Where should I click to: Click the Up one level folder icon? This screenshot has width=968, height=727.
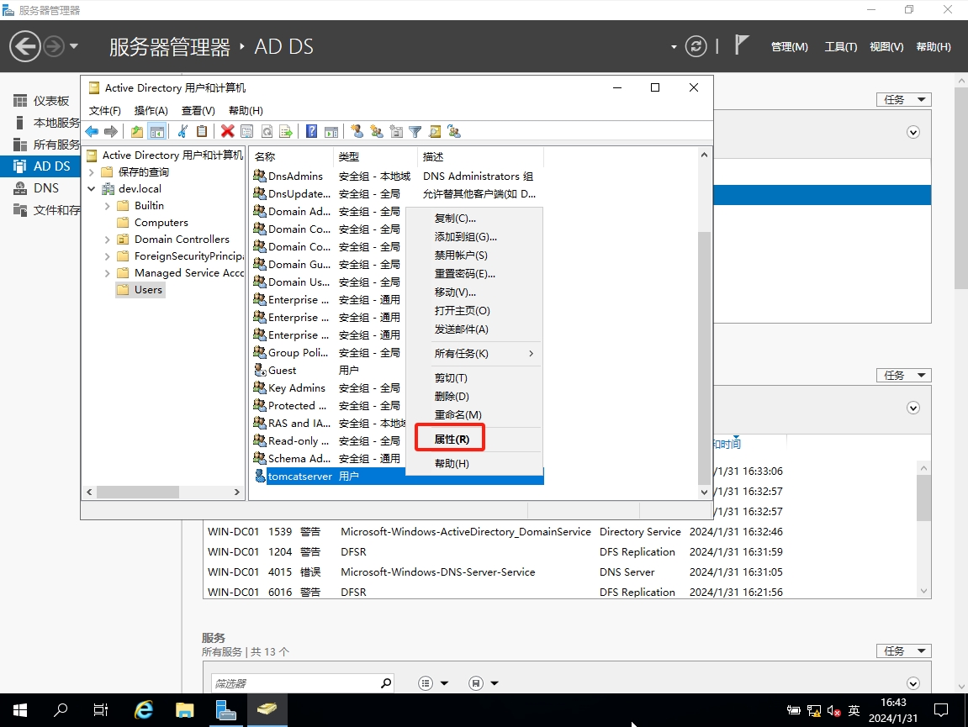[137, 131]
